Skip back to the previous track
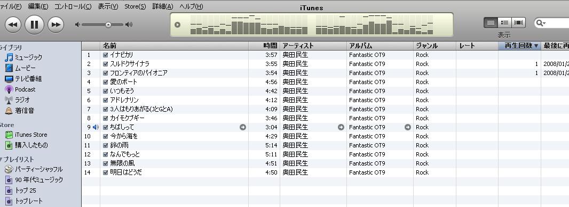The image size is (569, 207). tap(13, 24)
